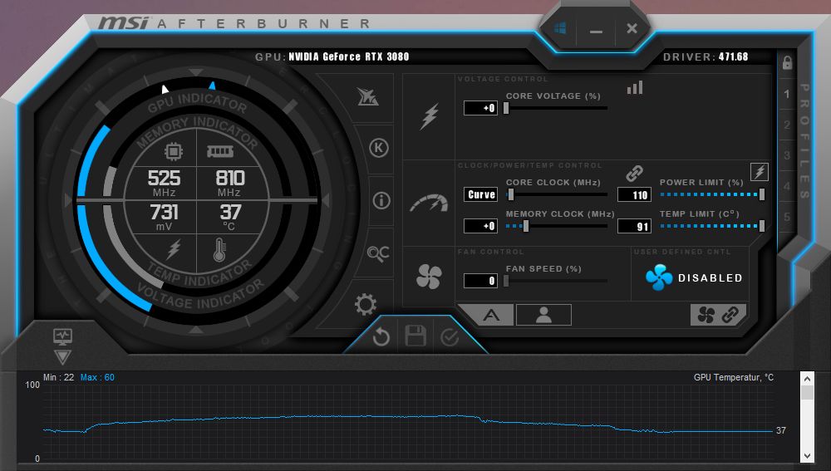Click the CPU chip icon in the gauge
The height and width of the screenshot is (471, 831).
click(173, 151)
